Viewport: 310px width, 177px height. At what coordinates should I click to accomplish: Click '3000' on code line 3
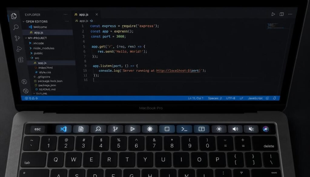coord(120,36)
